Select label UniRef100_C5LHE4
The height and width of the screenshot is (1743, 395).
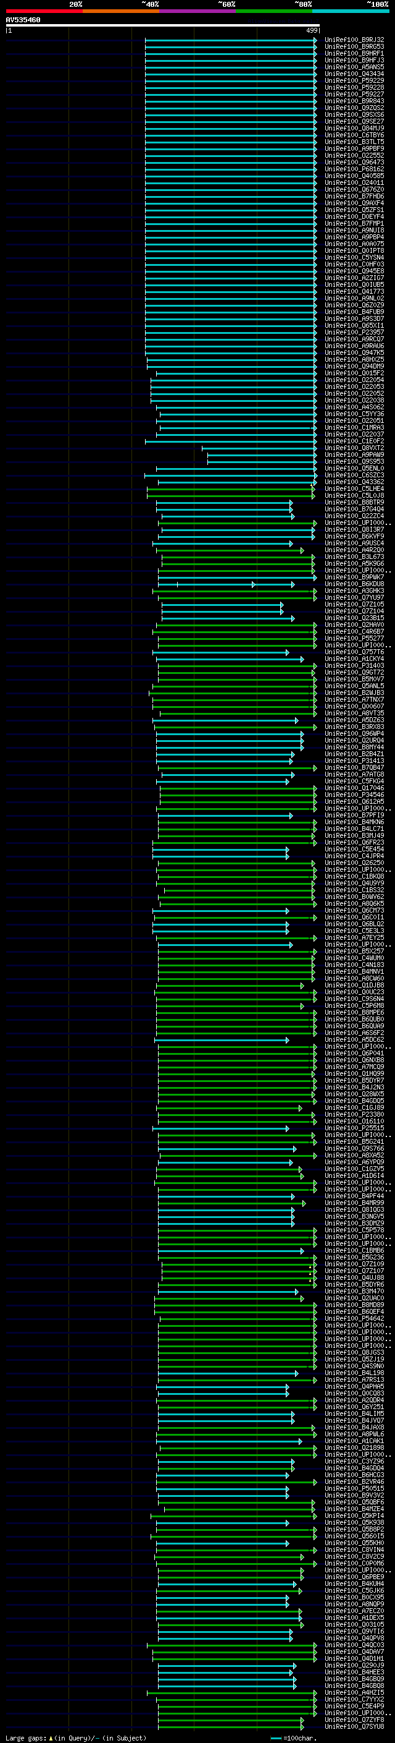pos(354,488)
